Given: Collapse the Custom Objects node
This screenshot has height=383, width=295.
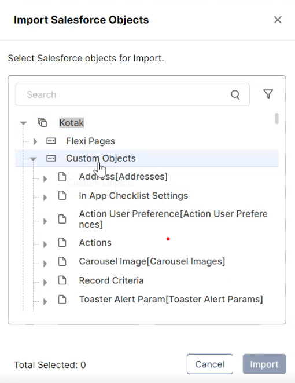Looking at the screenshot, I should 33,159.
